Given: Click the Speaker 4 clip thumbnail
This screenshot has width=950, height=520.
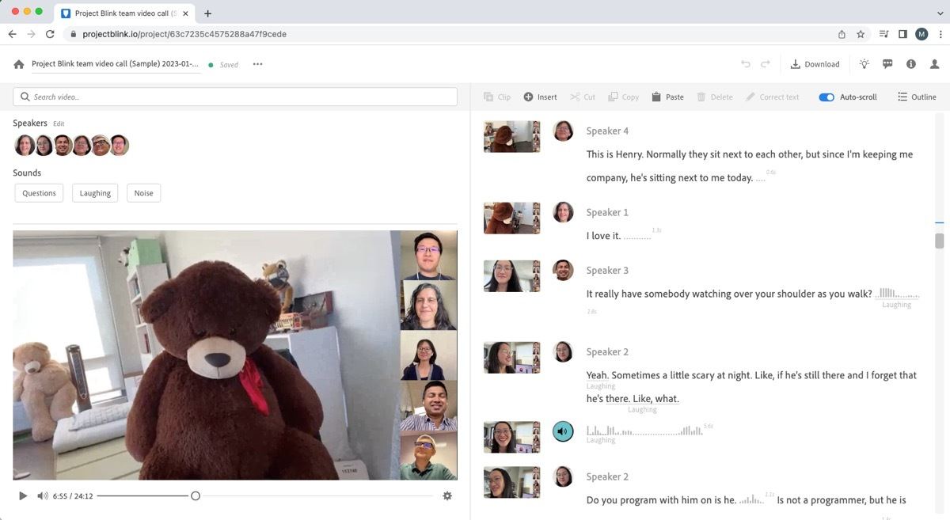Looking at the screenshot, I should coord(511,136).
